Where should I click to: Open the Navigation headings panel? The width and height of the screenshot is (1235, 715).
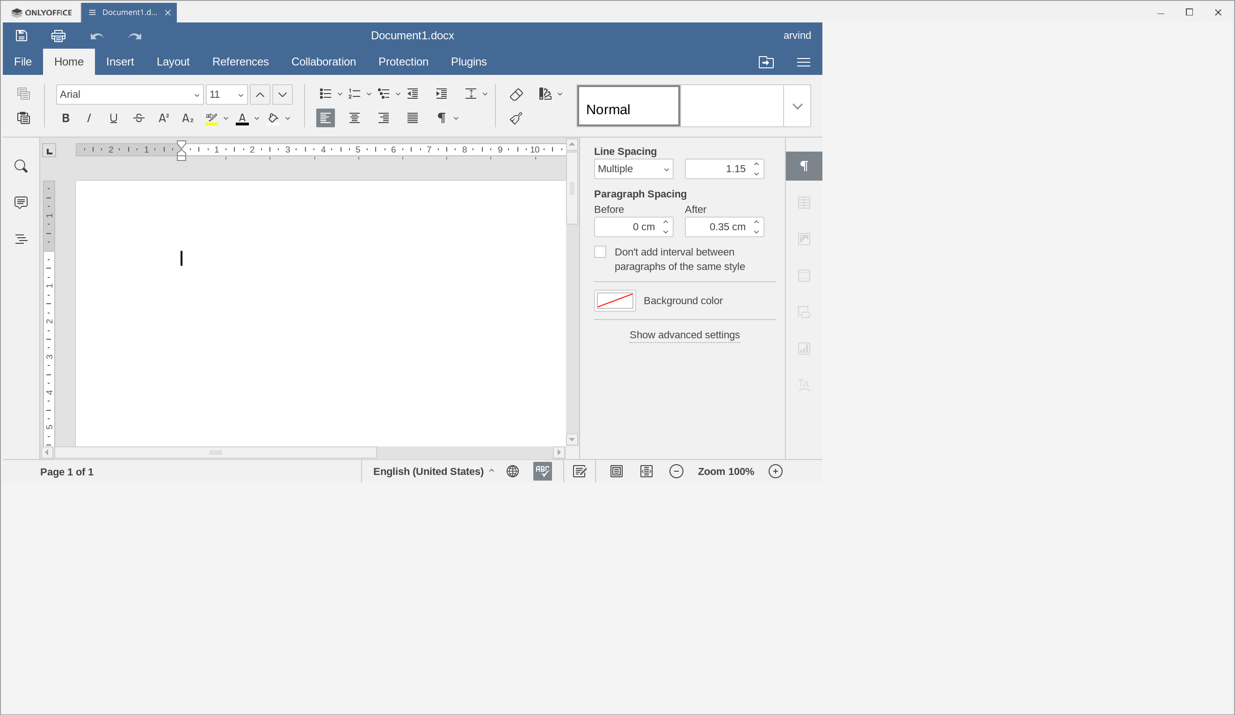tap(21, 239)
